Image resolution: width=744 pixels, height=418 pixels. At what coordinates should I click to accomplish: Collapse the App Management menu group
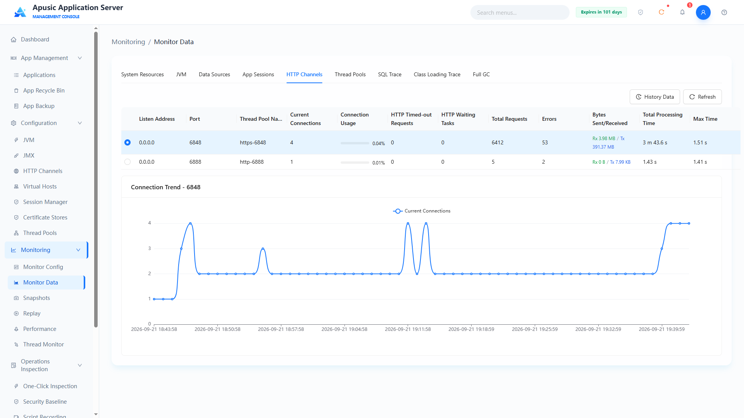(x=46, y=58)
